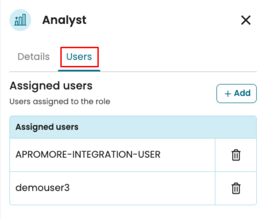The width and height of the screenshot is (267, 219).
Task: Select the Users tab
Action: [x=79, y=57]
